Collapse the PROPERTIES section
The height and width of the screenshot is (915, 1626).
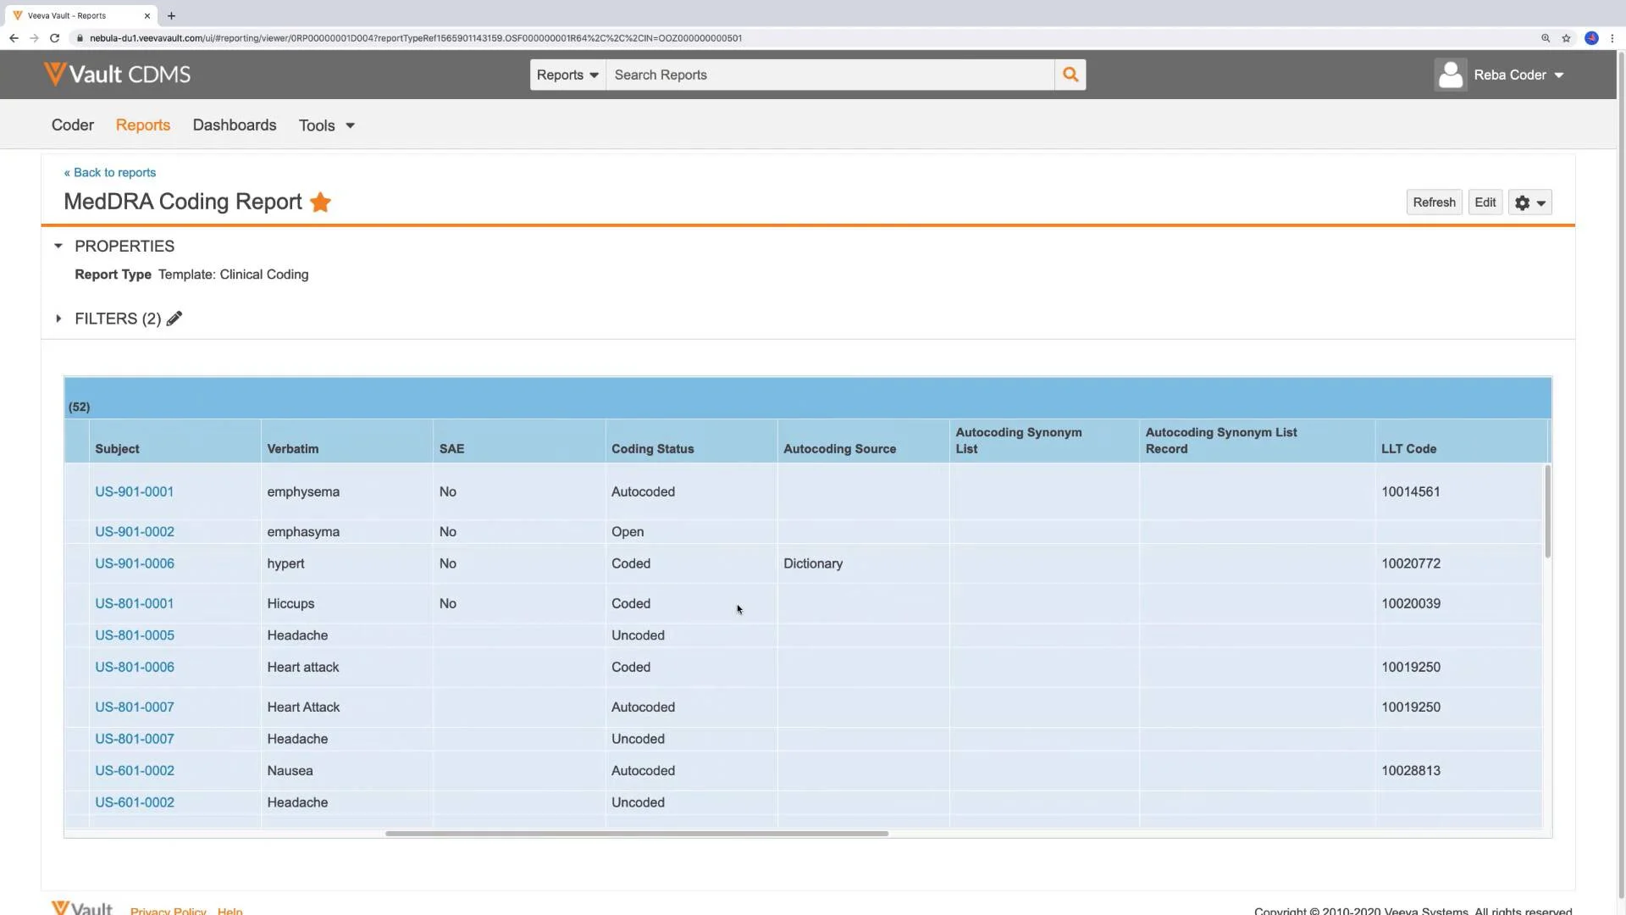point(58,247)
